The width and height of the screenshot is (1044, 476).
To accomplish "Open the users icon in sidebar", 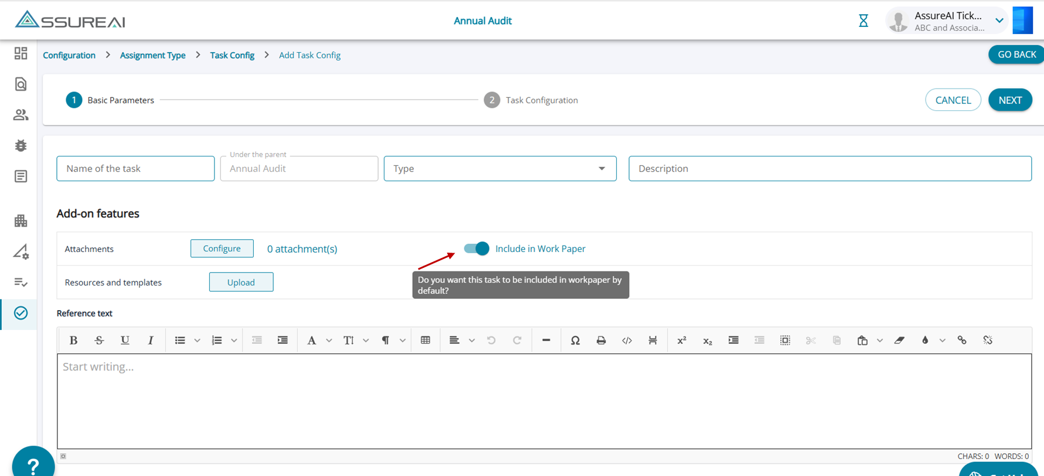I will point(21,115).
